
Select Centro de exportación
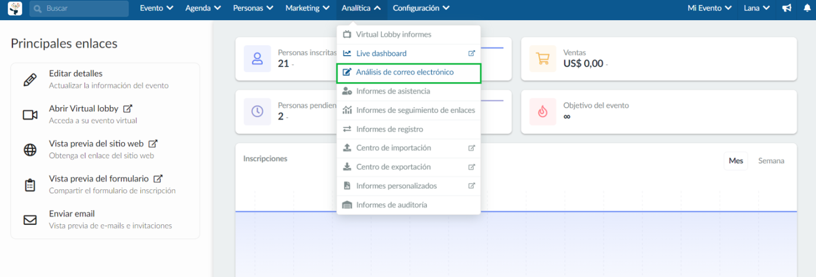tap(409, 167)
